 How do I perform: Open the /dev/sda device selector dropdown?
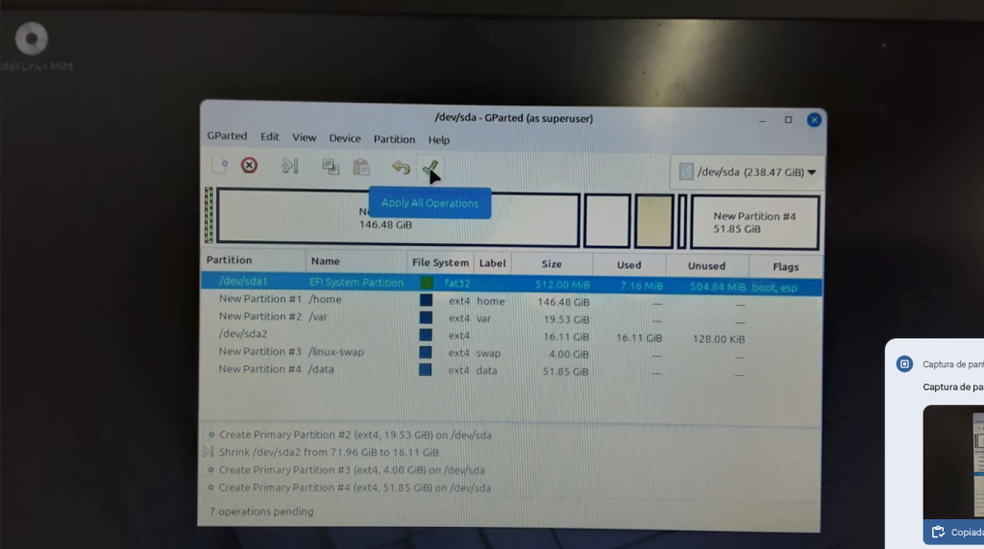pos(748,172)
